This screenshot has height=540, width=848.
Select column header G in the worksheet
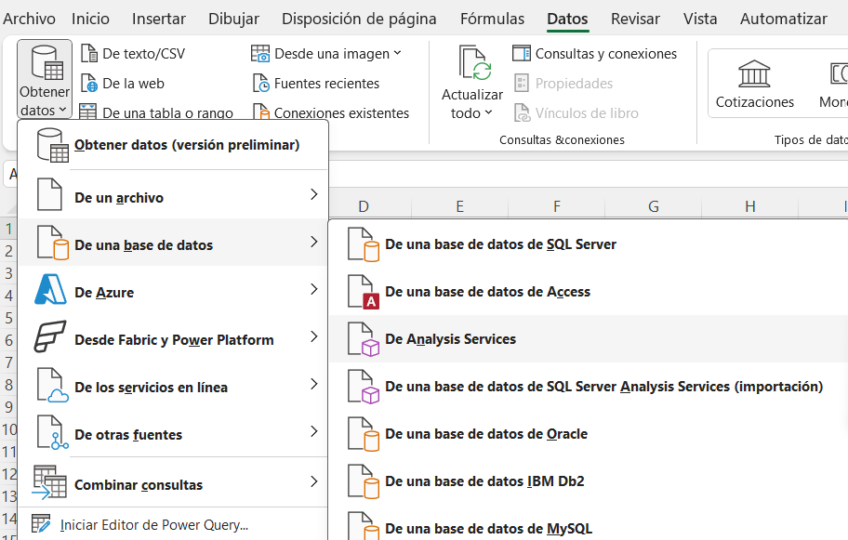[654, 206]
